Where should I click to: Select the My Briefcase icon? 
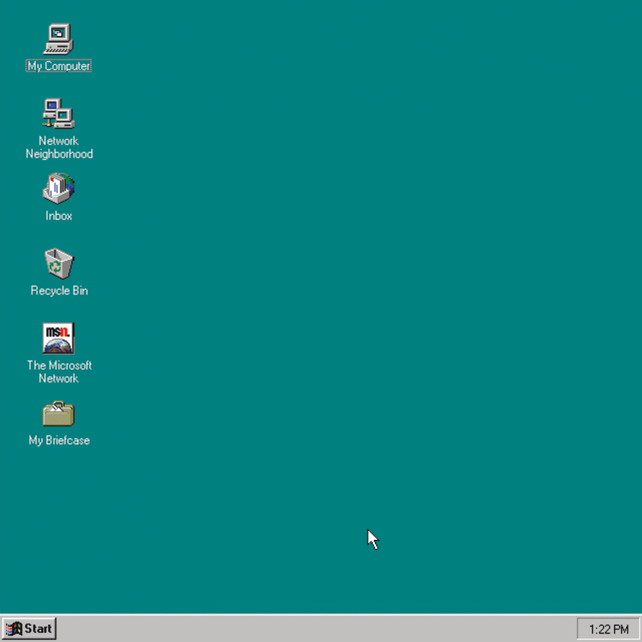pyautogui.click(x=58, y=413)
